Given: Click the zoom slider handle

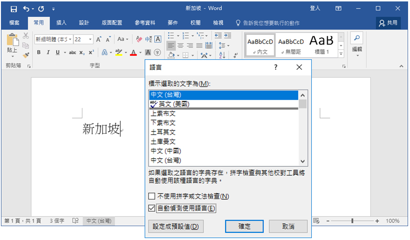Looking at the screenshot, I should (352, 221).
